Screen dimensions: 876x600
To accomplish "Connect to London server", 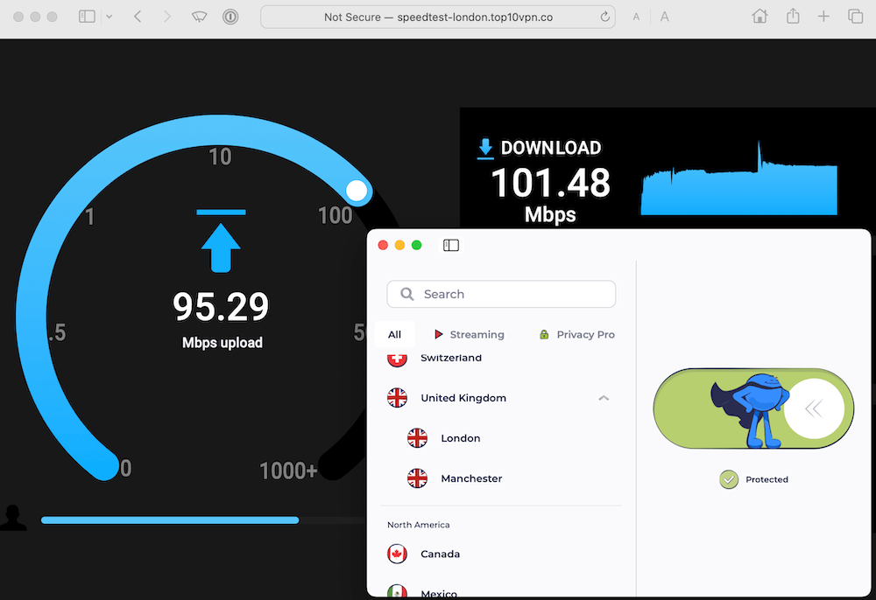I will coord(501,438).
